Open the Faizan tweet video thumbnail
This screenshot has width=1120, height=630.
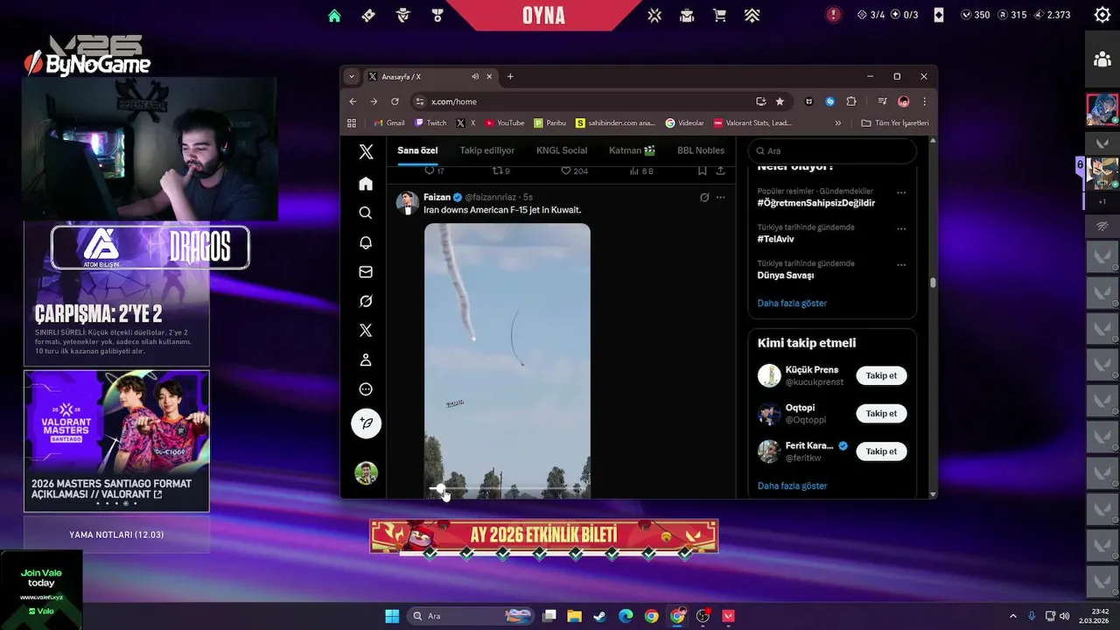click(x=507, y=360)
